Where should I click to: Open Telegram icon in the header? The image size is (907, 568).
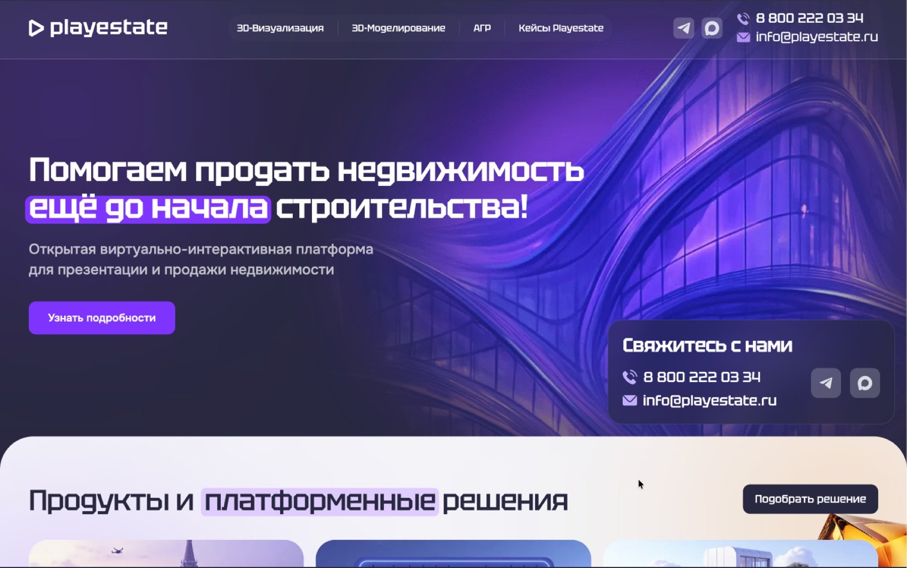[684, 28]
